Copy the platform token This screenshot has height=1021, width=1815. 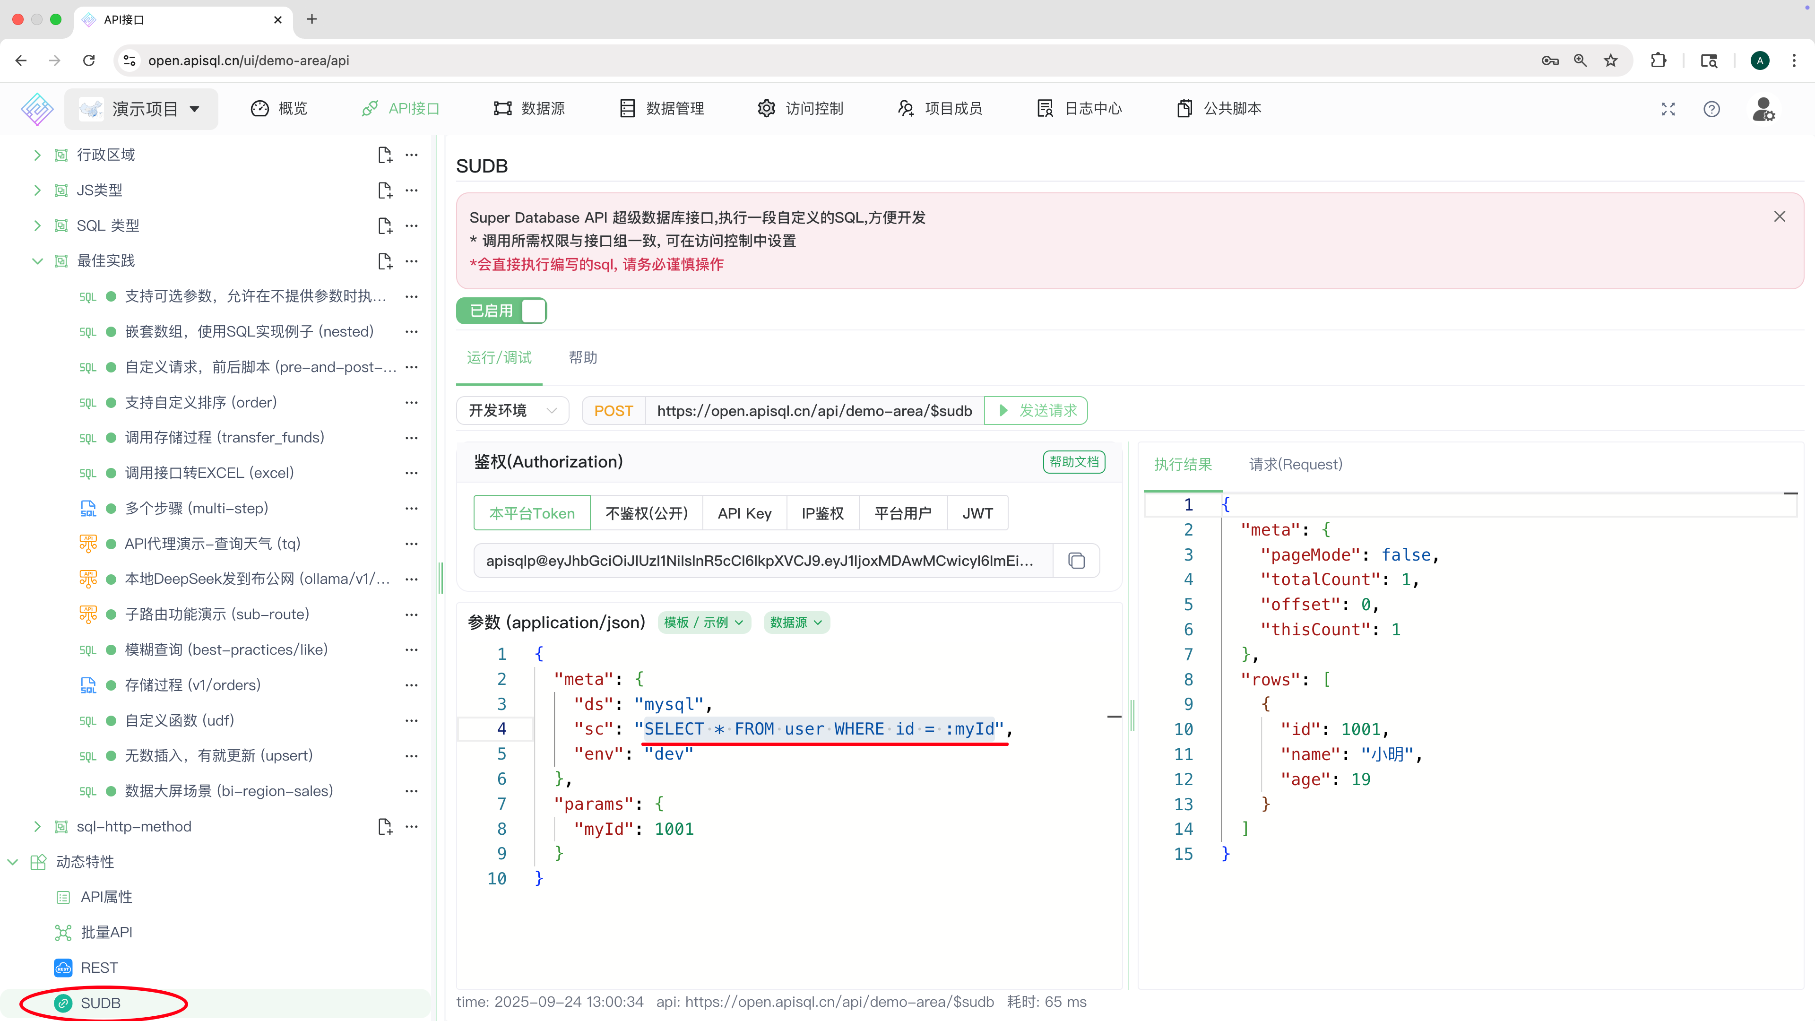(x=1076, y=560)
